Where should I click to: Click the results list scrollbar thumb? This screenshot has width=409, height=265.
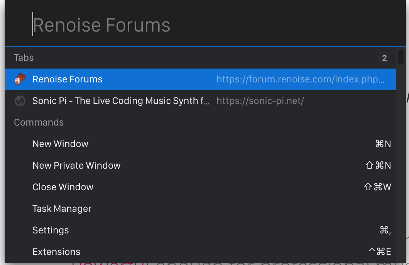[x=401, y=57]
